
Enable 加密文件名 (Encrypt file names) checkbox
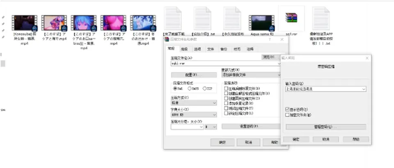[287, 115]
